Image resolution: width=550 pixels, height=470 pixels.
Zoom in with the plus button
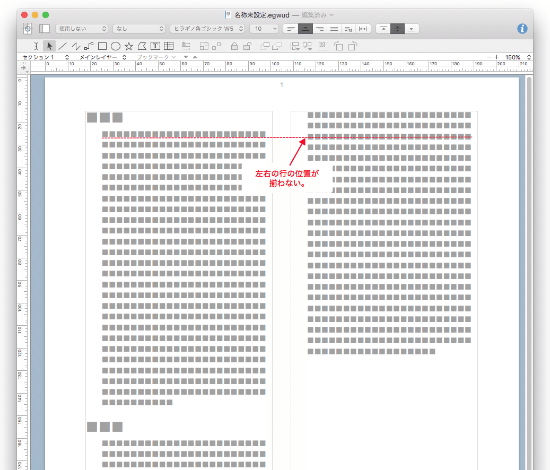pyautogui.click(x=496, y=57)
